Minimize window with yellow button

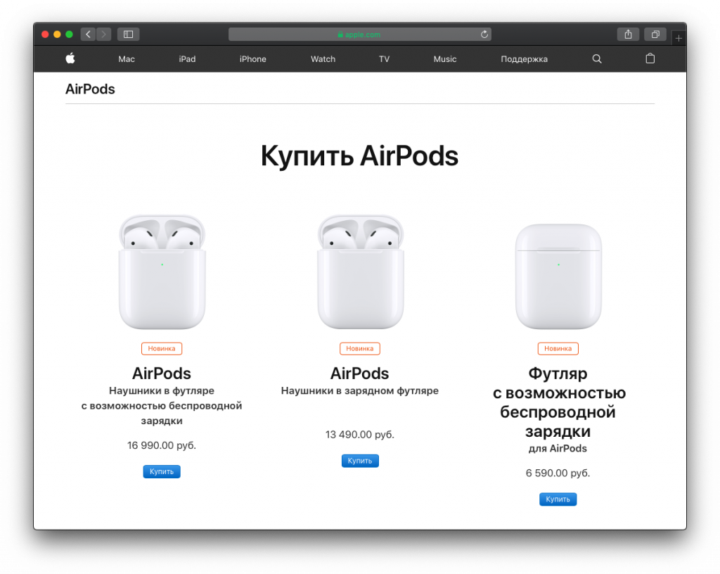(57, 34)
